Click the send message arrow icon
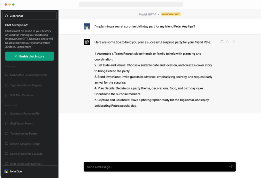The width and height of the screenshot is (261, 178). coord(231,167)
